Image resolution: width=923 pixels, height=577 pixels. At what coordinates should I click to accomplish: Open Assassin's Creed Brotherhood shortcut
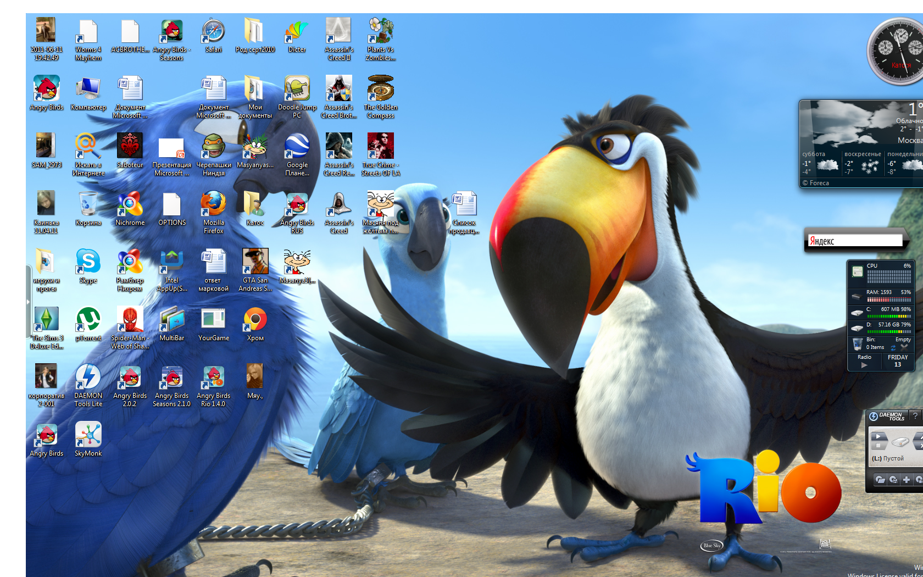tap(339, 97)
